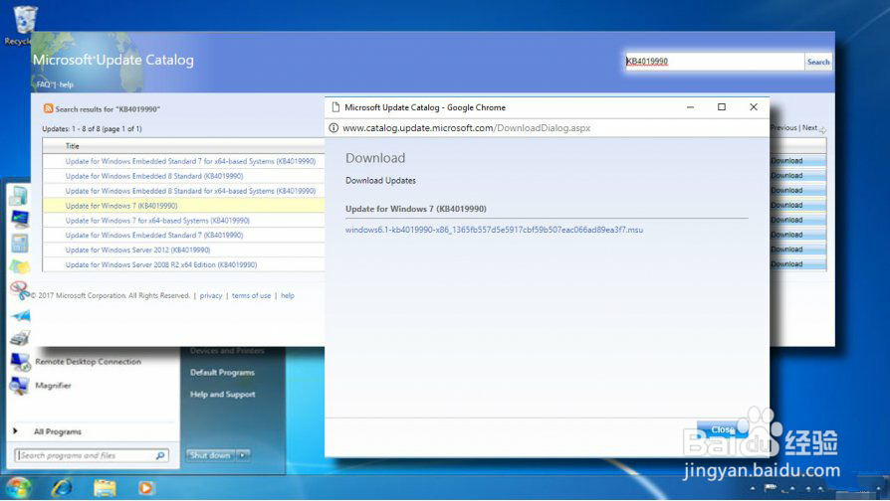890x501 pixels.
Task: Open Sticky Notes icon in Start menu
Action: [x=19, y=266]
